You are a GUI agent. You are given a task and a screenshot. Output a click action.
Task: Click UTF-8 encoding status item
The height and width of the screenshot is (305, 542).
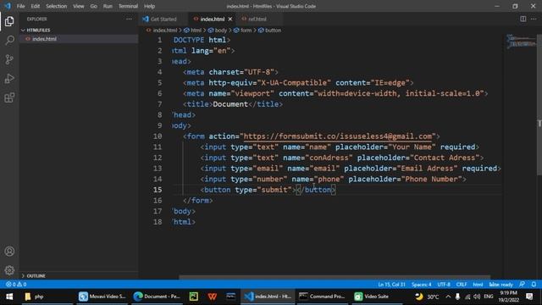click(x=444, y=285)
